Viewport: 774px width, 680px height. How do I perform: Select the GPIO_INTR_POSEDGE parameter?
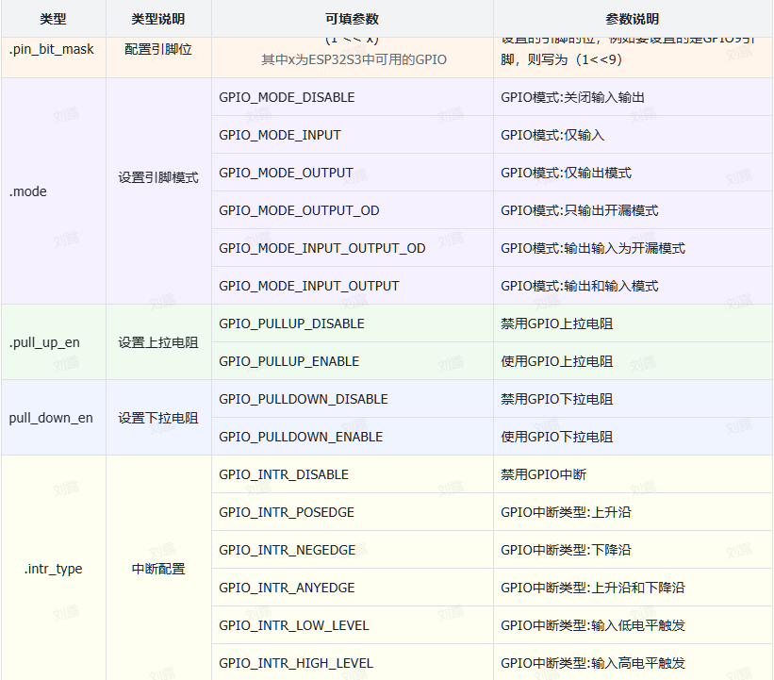pos(287,512)
